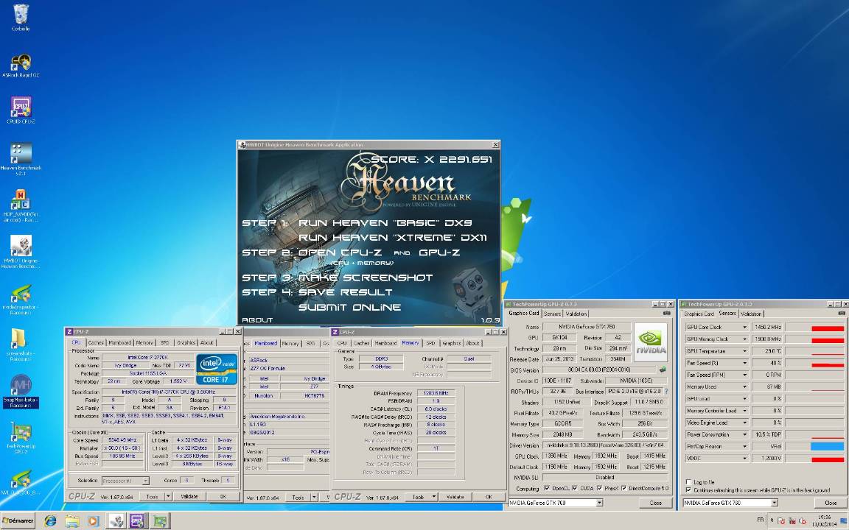
Task: Switch to the GPU-Z taskbar button
Action: (159, 521)
